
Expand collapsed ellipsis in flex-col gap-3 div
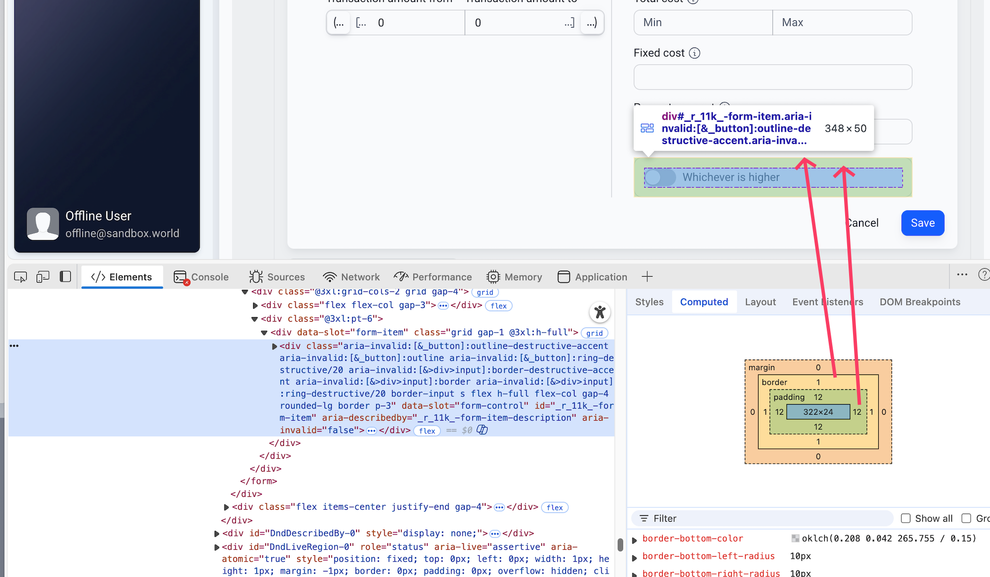(443, 306)
